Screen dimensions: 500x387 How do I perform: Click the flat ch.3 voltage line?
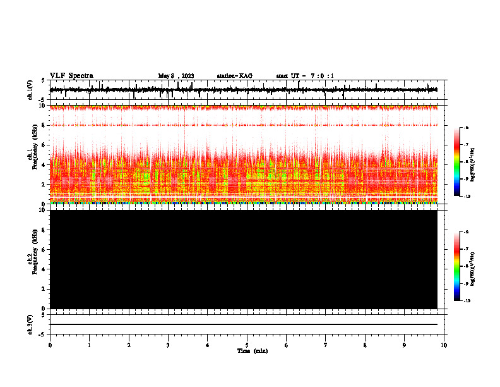[x=244, y=324]
